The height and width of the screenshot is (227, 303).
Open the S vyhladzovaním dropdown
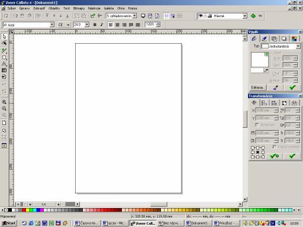coord(135,16)
